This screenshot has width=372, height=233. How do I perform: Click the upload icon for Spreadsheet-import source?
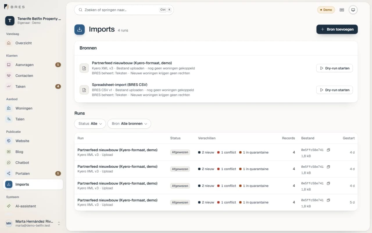pos(84,90)
